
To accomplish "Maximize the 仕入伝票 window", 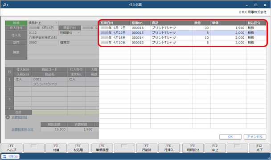I will (256, 5).
